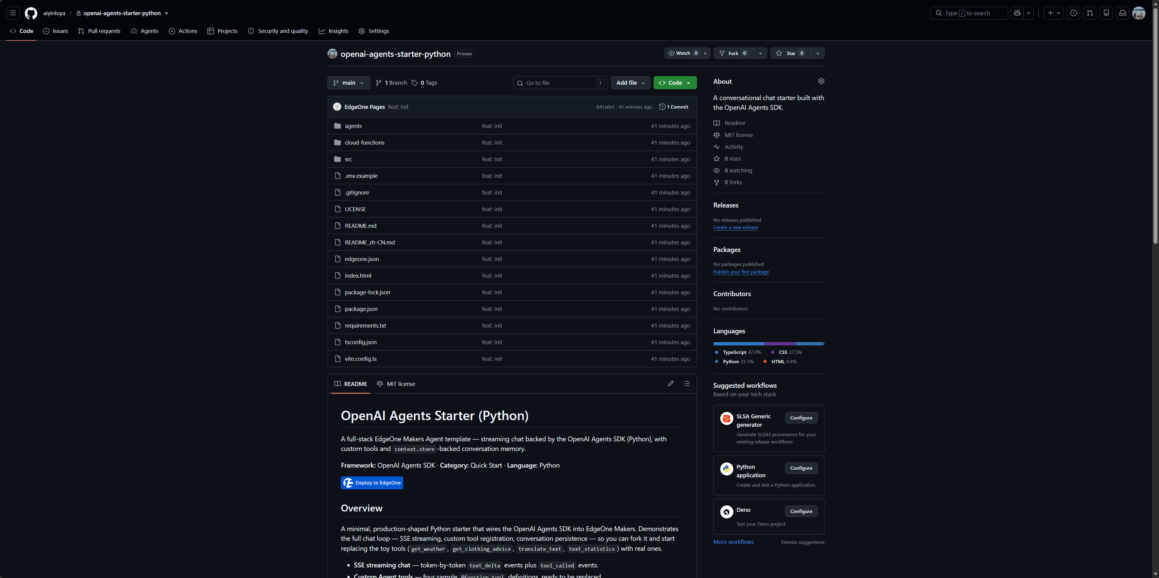This screenshot has height=578, width=1159.
Task: Open the pull requests icon in top bar
Action: 1090,13
